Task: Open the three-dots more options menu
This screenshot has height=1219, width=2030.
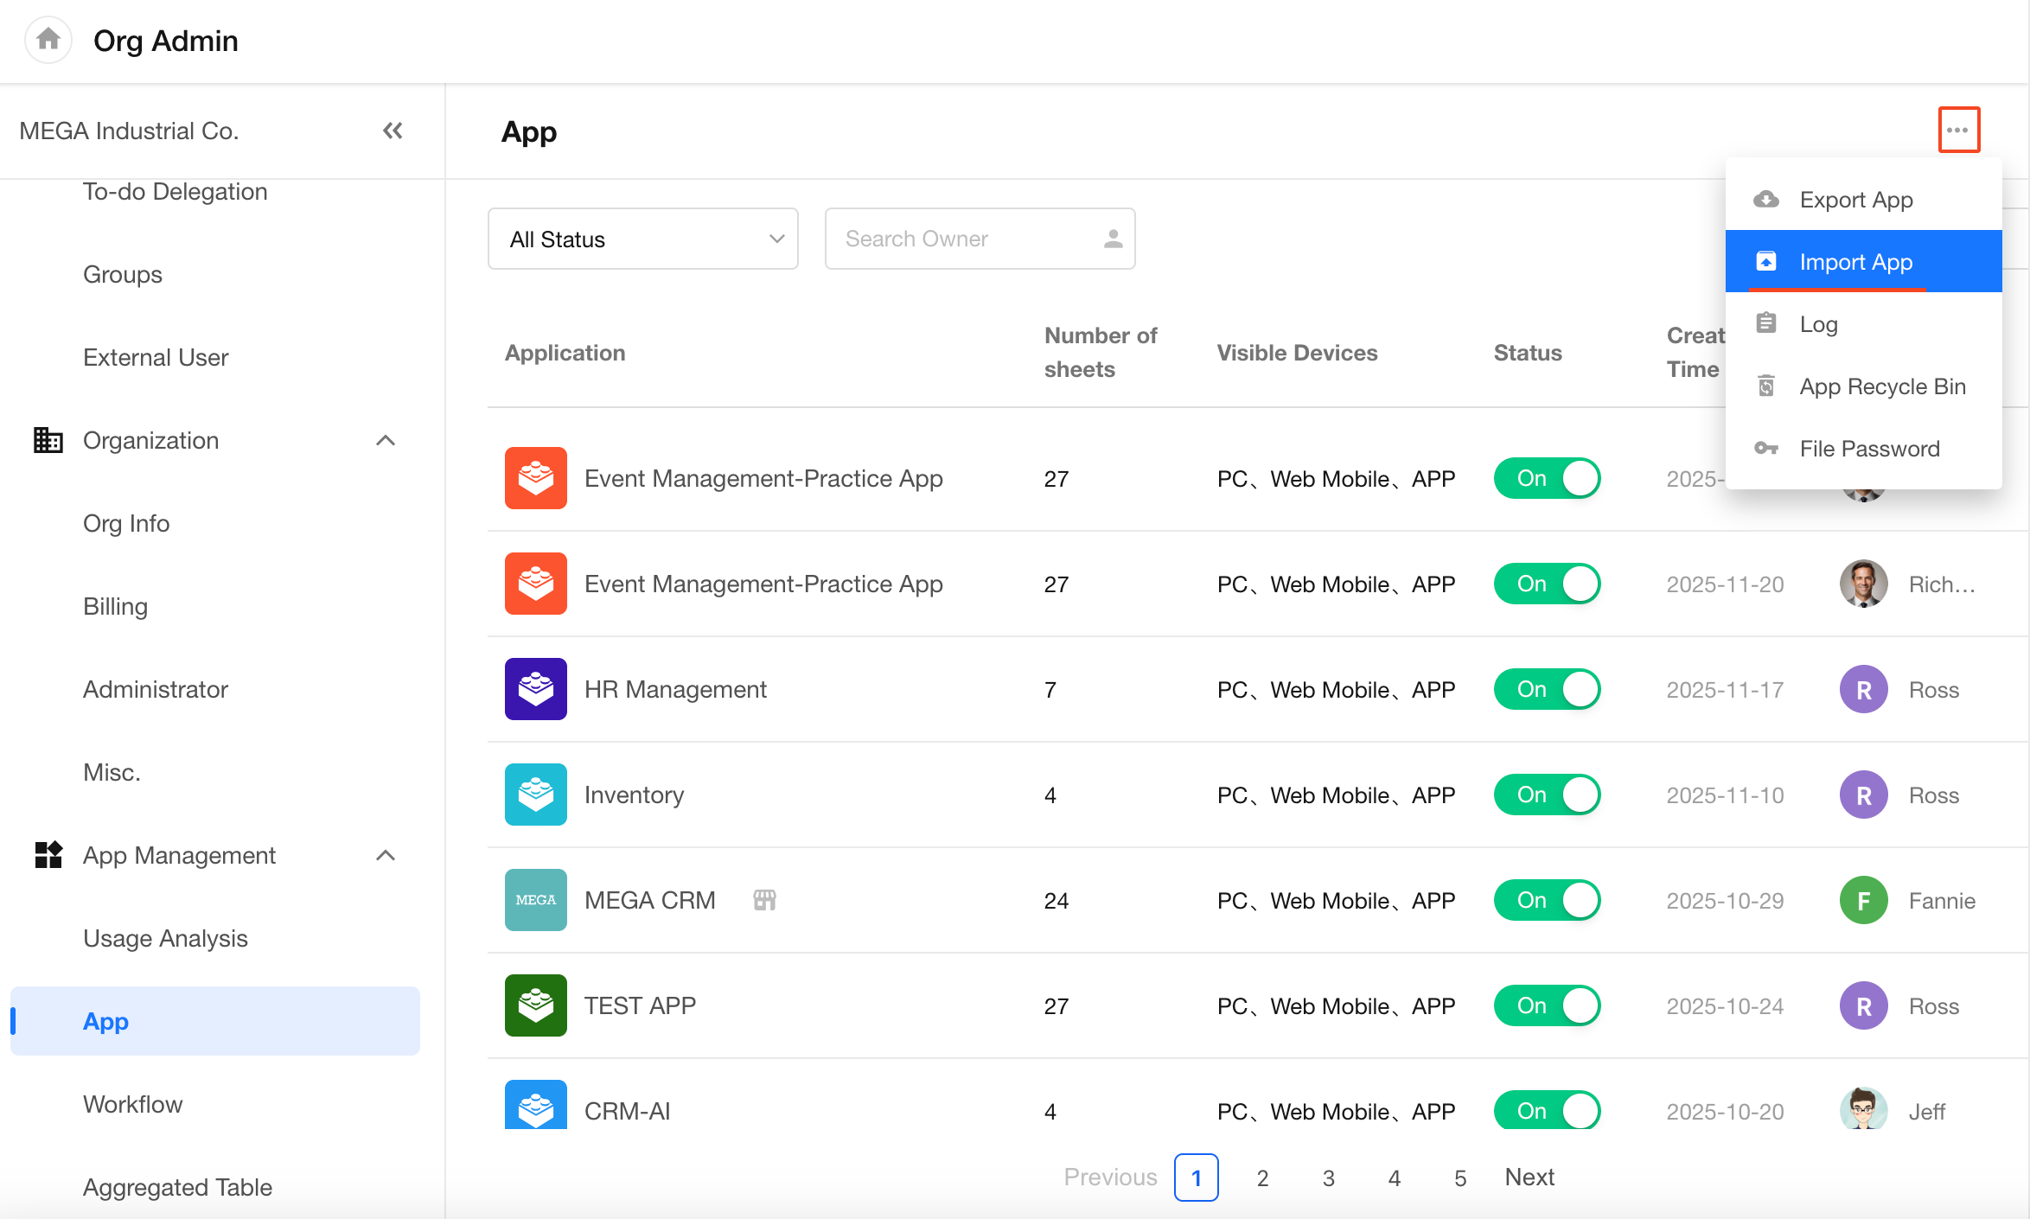Action: 1958,131
